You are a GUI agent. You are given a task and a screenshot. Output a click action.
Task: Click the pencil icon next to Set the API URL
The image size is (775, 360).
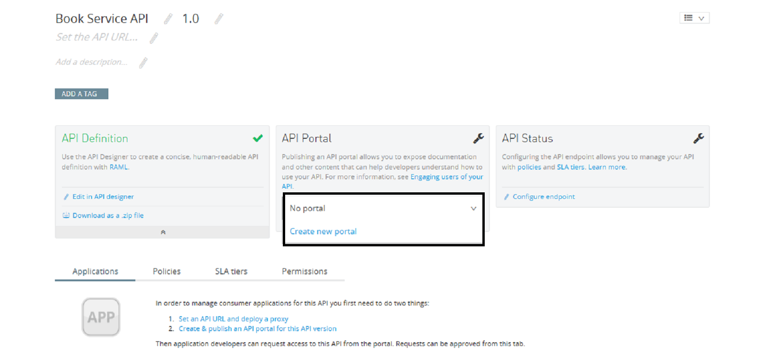coord(154,38)
